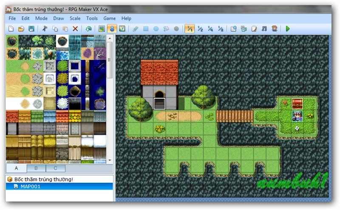Switch to tileset tab C
340x210 pixels.
click(56, 168)
